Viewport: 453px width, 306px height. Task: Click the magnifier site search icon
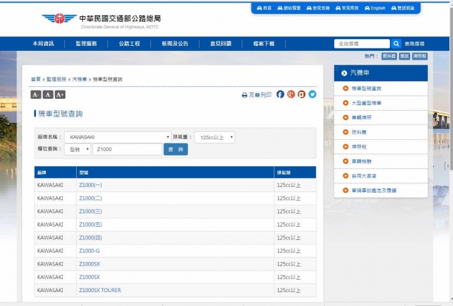(396, 43)
